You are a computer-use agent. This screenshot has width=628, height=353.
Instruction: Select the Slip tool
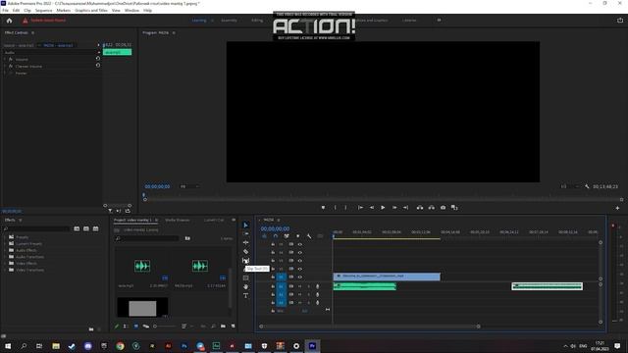245,261
